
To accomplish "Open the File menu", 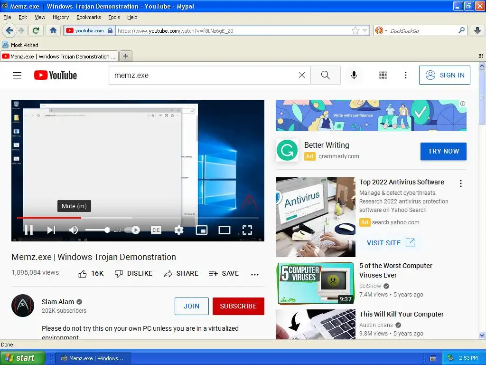I will pyautogui.click(x=7, y=17).
